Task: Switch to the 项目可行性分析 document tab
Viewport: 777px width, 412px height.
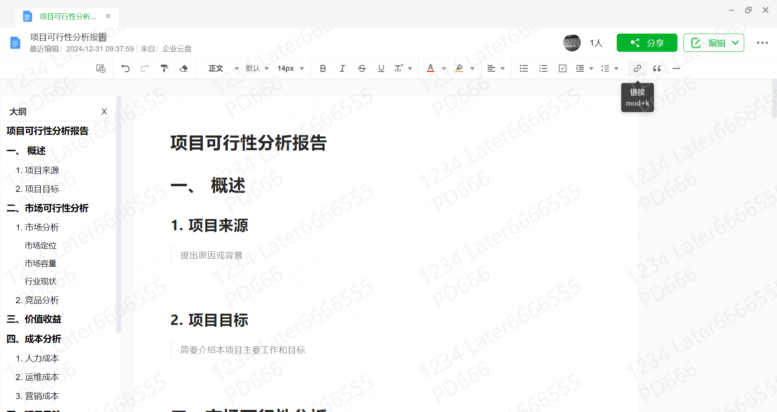Action: click(x=68, y=17)
